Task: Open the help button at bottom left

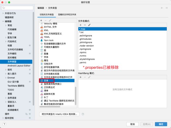Action: [4, 124]
